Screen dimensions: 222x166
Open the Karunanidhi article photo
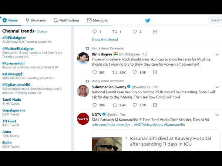coord(107,144)
